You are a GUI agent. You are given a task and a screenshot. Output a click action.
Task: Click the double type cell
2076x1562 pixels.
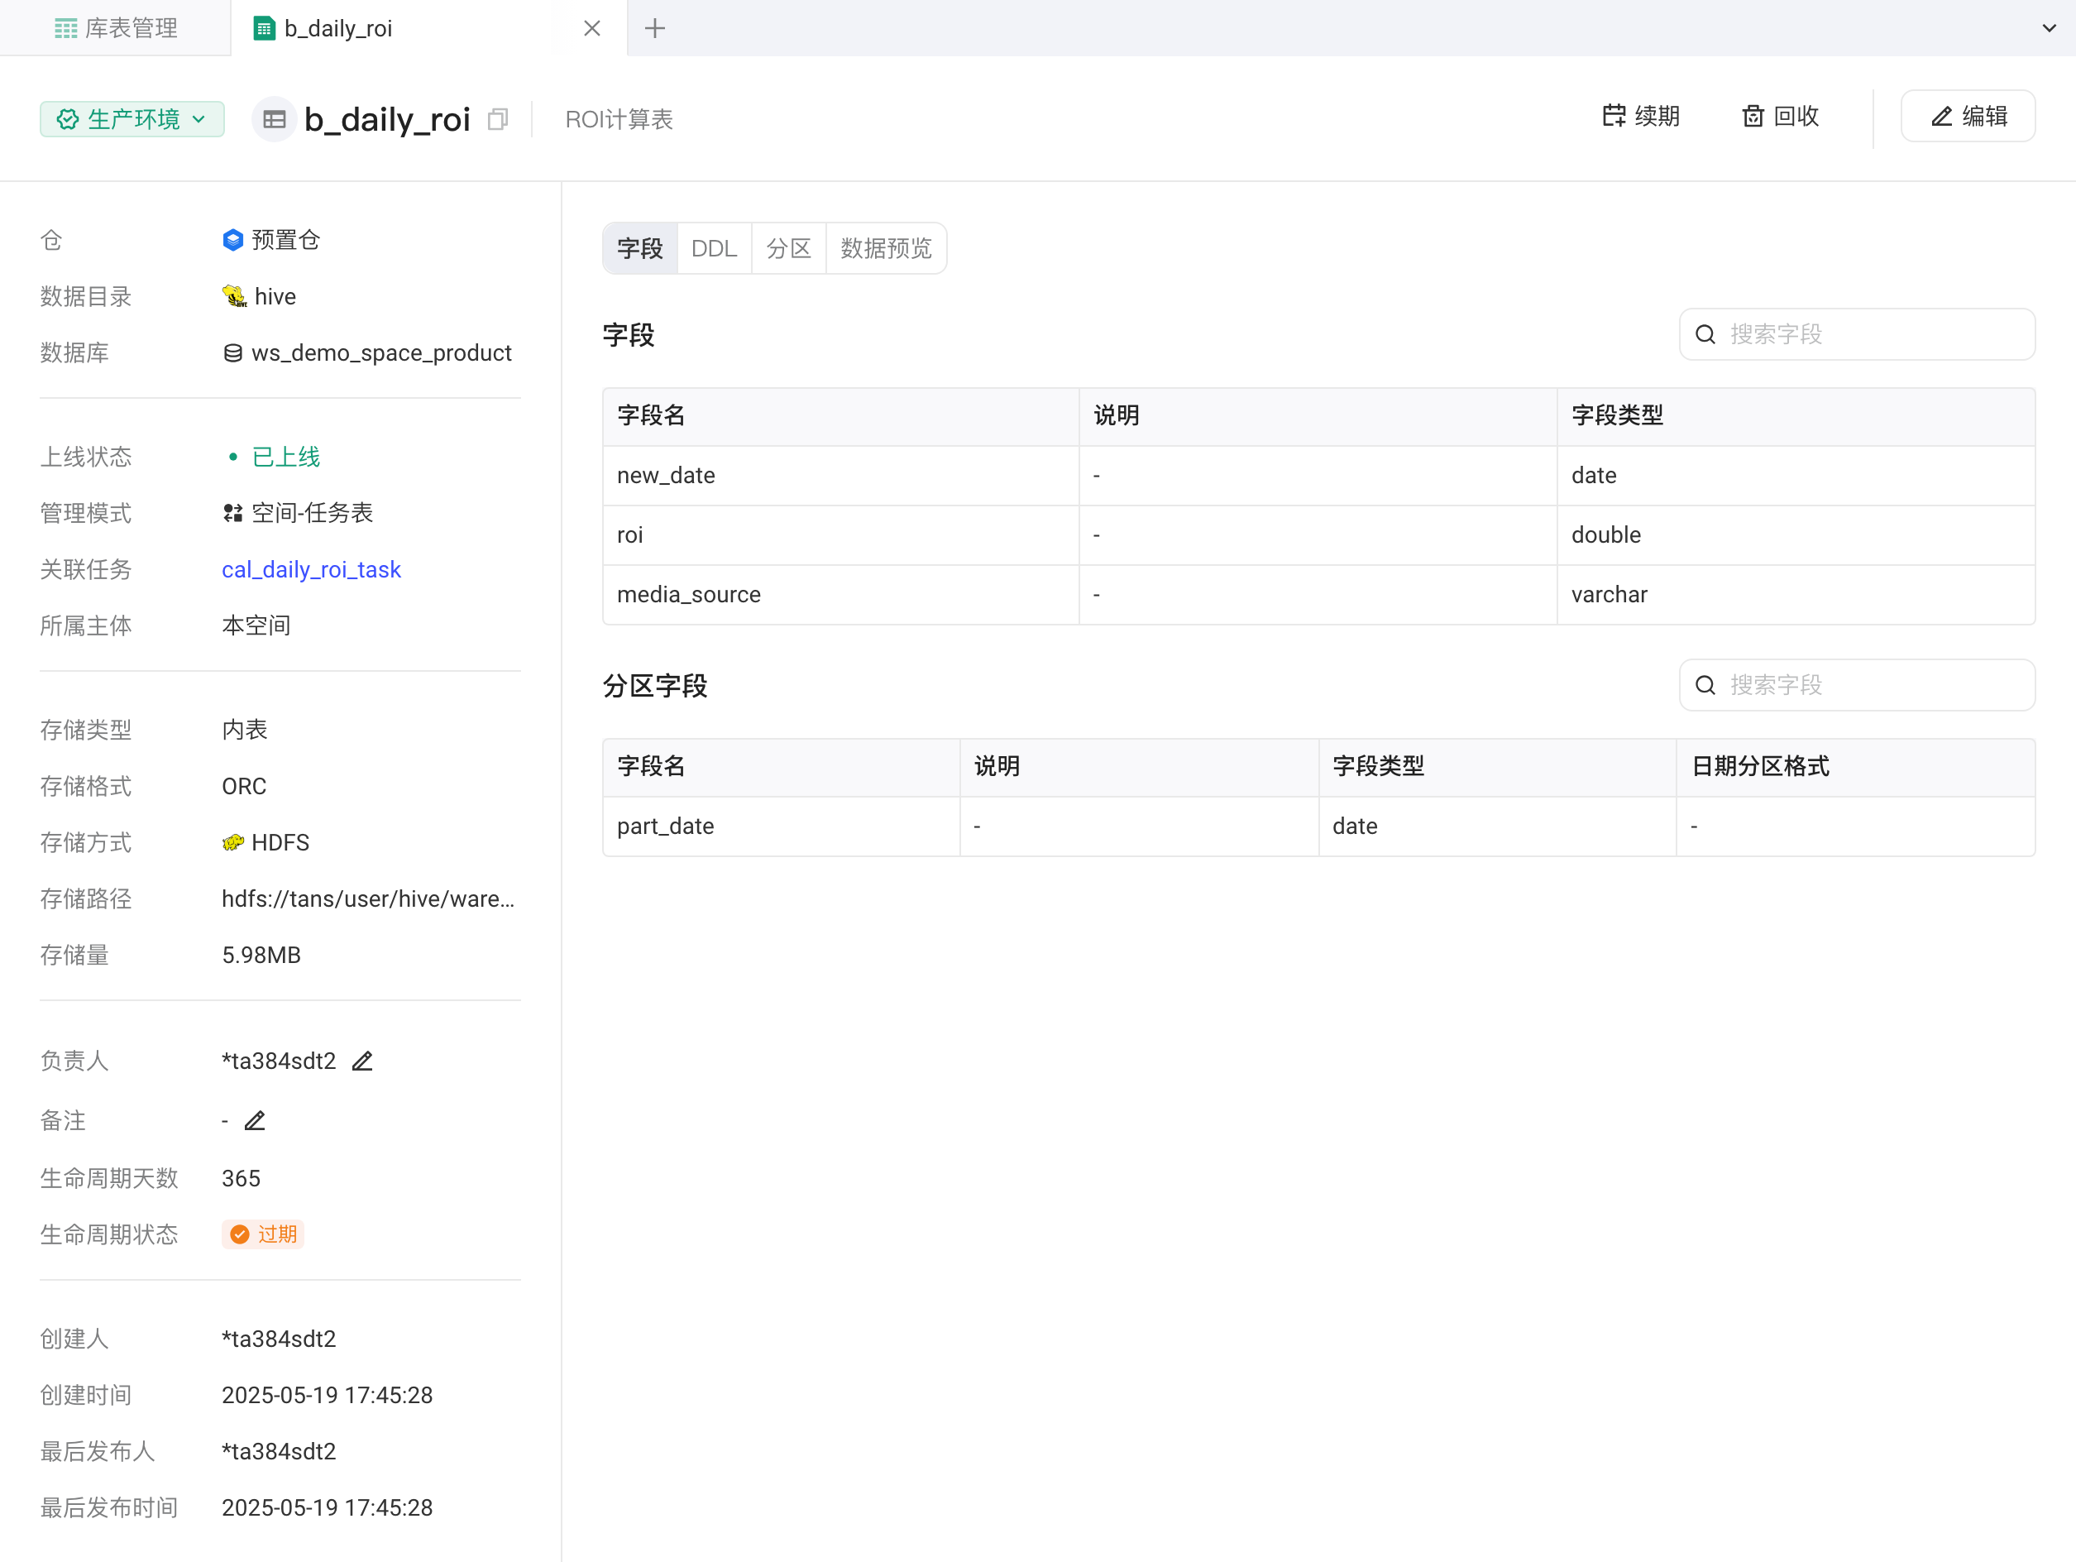coord(1796,535)
